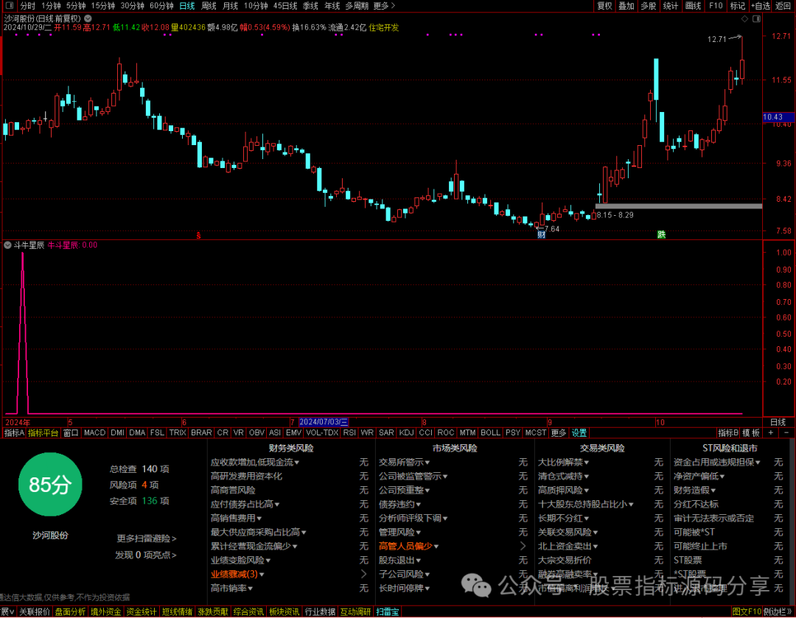Click the window-mode icon beside the diamond icon
Viewport: 796px width, 618px height.
pyautogui.click(x=756, y=18)
